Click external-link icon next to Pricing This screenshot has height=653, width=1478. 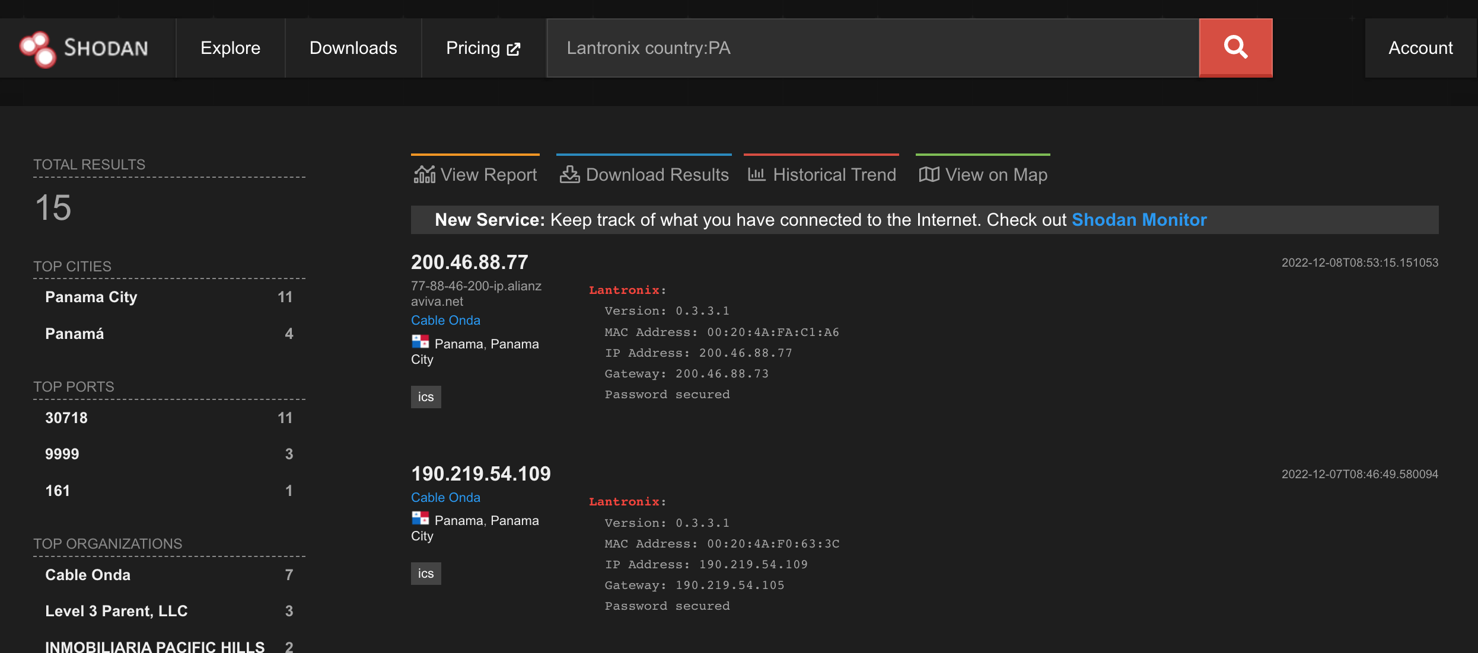[x=514, y=49]
